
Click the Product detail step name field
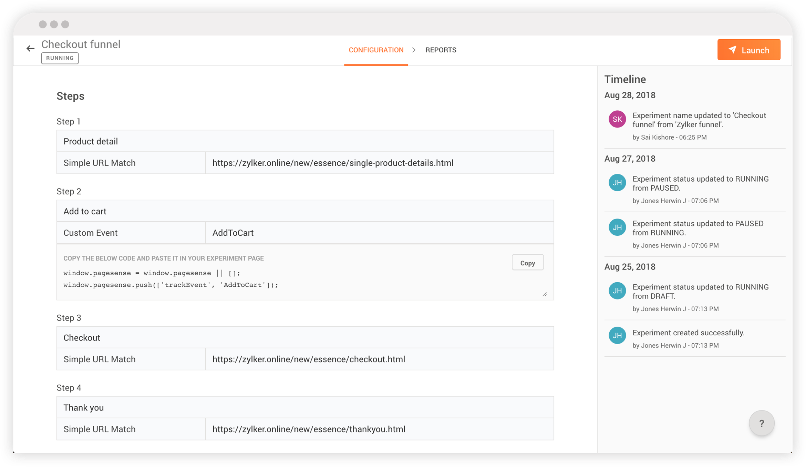305,141
